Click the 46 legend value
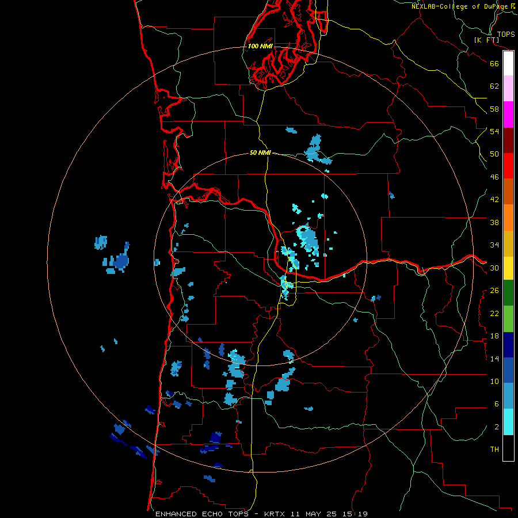 pyautogui.click(x=494, y=177)
